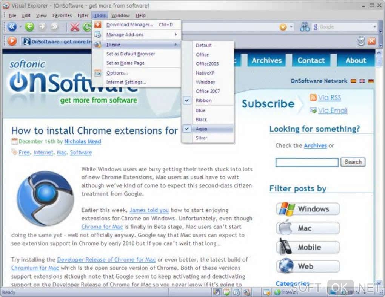Click the Archives navigation tab
This screenshot has height=297, width=385.
point(266,60)
